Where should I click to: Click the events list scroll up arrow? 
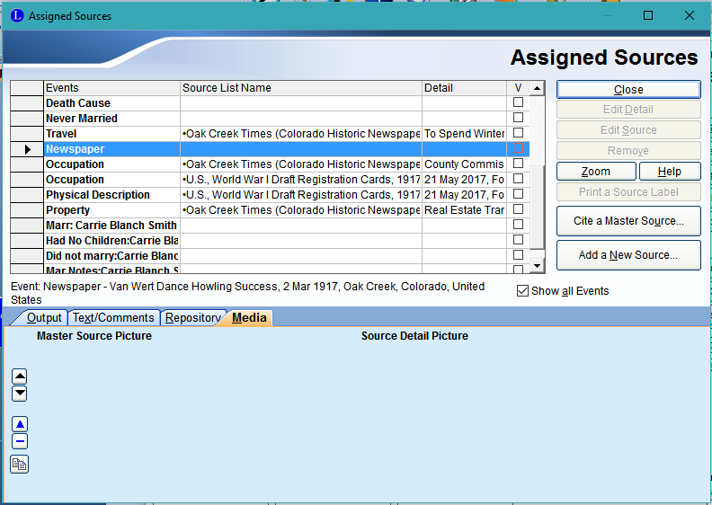[x=538, y=88]
